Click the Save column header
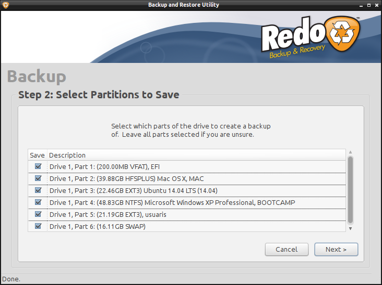382x285 pixels. 37,155
